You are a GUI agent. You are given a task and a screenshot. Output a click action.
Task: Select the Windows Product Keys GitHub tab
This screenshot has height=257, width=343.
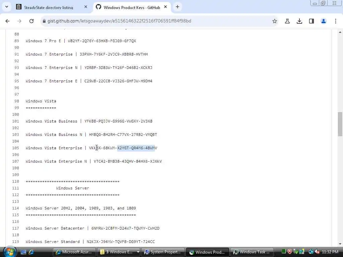(132, 7)
